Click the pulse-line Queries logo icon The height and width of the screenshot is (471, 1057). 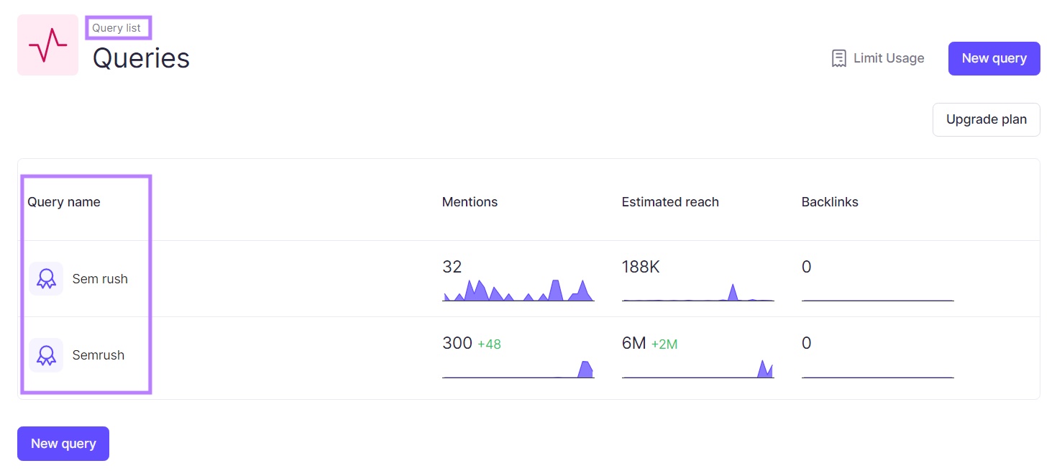tap(47, 45)
